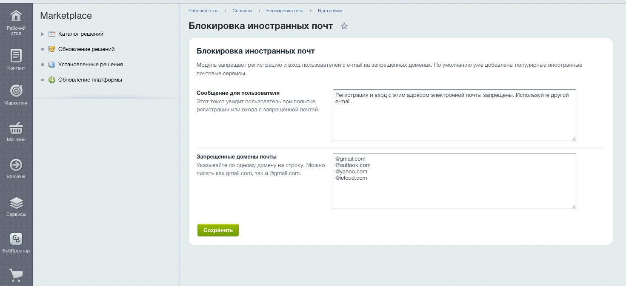Open Каталог решений menu item
Viewport: 626px width, 286px height.
coord(81,34)
